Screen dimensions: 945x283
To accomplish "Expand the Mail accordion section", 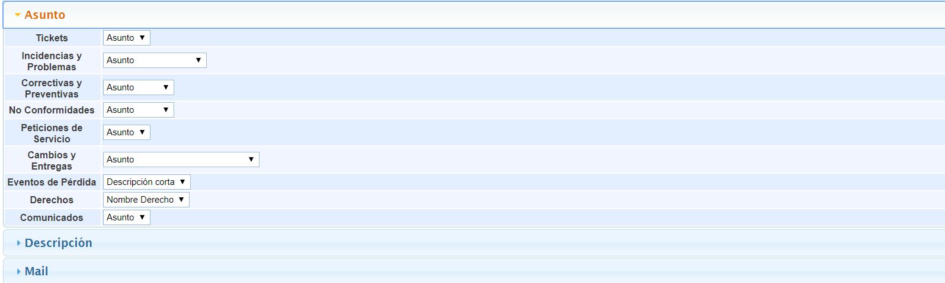I will point(36,271).
